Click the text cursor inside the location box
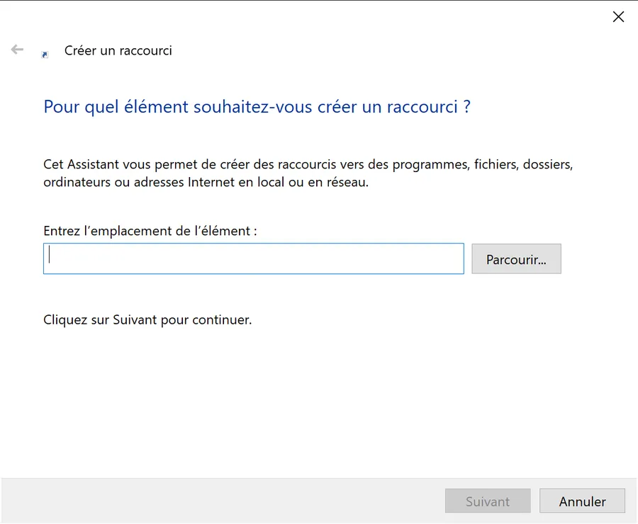Viewport: 638px width, 524px height. tap(49, 254)
